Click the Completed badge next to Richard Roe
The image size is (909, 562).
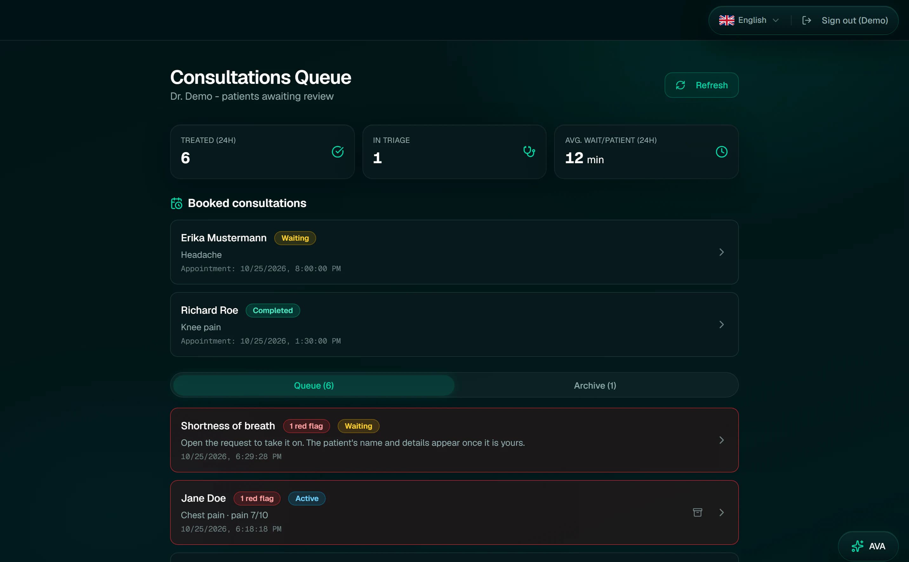pos(272,310)
